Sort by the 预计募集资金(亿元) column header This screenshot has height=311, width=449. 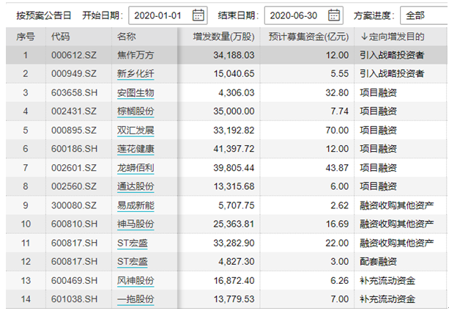coord(308,37)
